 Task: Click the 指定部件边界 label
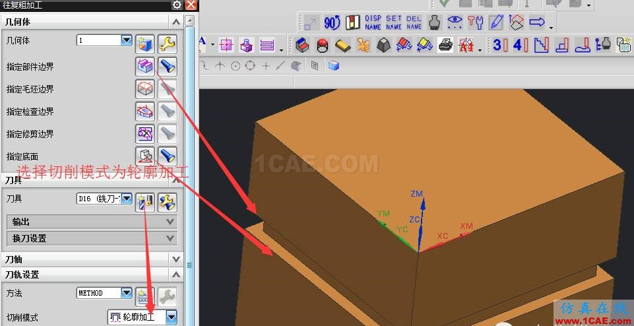[30, 67]
